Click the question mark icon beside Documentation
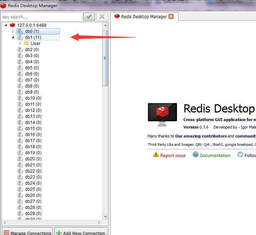 [x=196, y=154]
